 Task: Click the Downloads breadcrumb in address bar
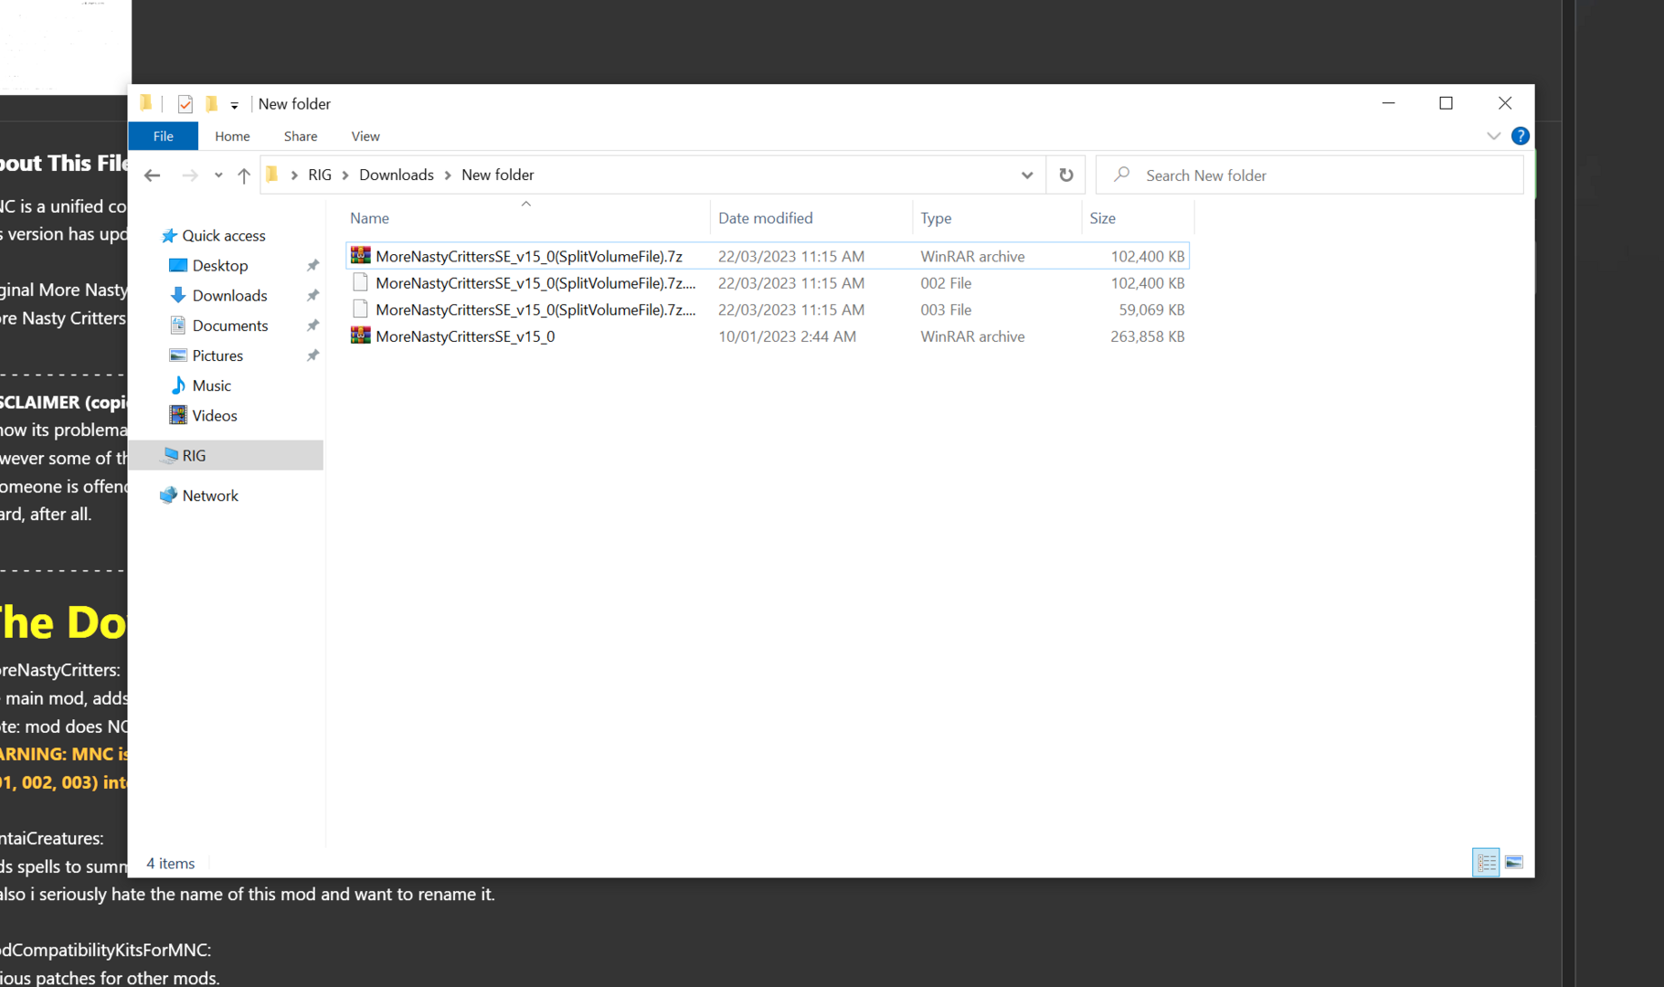397,175
